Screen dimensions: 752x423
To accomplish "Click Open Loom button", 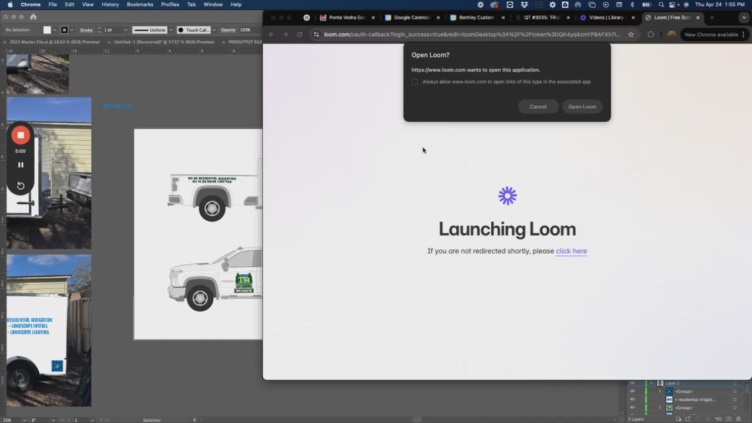I will (x=582, y=106).
